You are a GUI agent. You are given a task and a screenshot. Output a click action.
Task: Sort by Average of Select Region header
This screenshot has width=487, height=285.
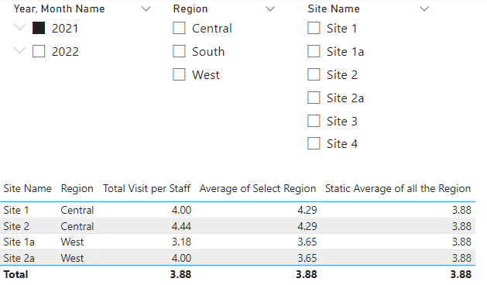(x=258, y=188)
